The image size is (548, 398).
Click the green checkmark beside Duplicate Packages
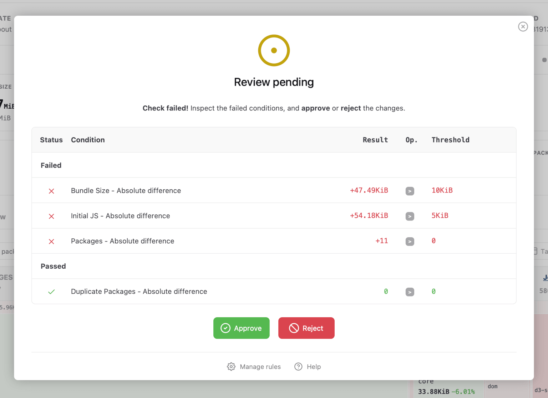click(51, 292)
